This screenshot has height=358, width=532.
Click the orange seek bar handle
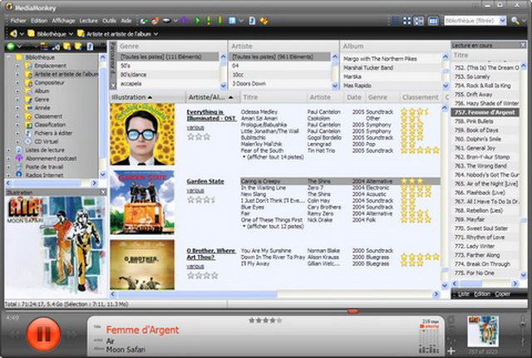[352, 311]
